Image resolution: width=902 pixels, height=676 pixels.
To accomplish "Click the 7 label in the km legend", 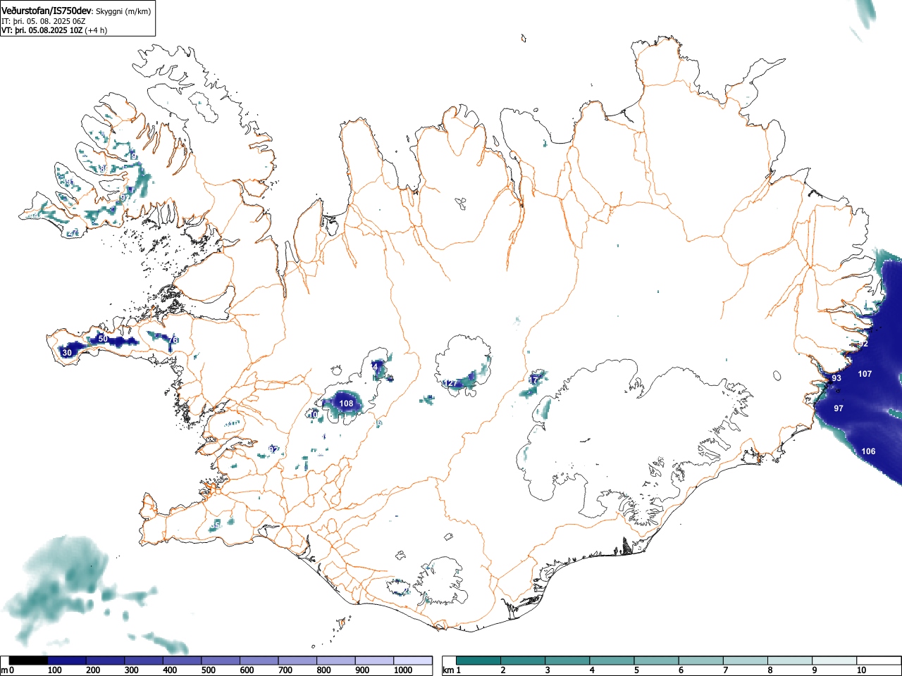I will [725, 670].
